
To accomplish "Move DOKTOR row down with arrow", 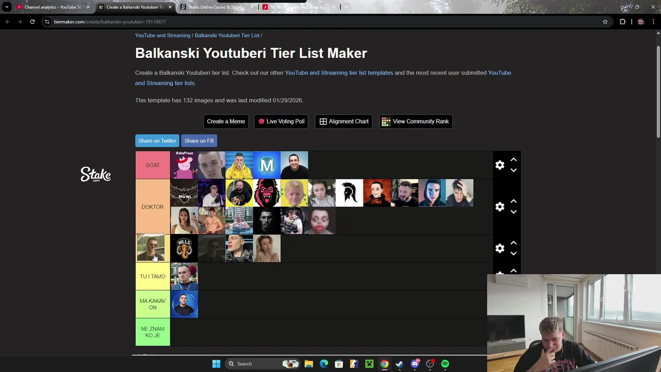I will (513, 212).
